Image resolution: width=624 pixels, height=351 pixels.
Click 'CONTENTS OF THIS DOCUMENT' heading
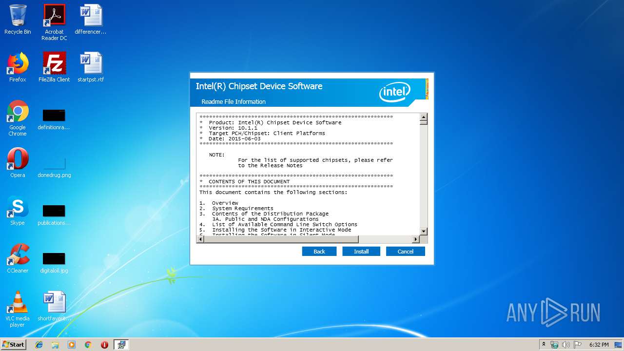pyautogui.click(x=249, y=181)
